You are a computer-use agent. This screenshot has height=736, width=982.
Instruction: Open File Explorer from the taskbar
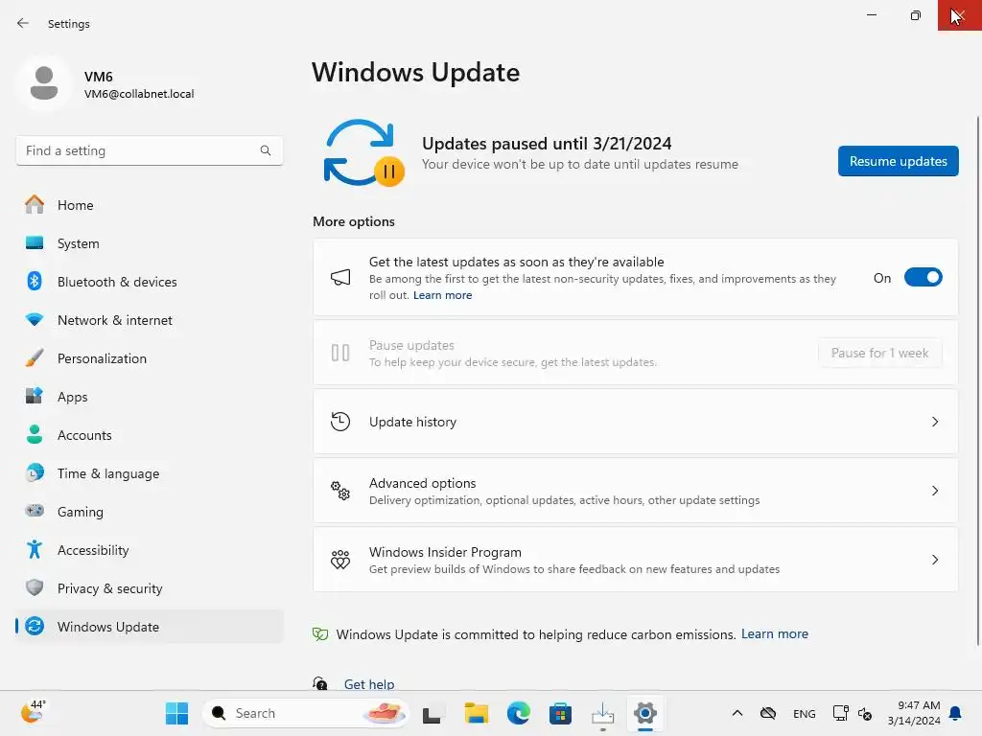[476, 713]
